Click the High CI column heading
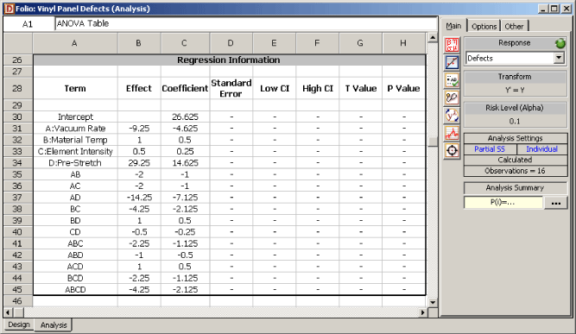576x334 pixels. pos(318,88)
